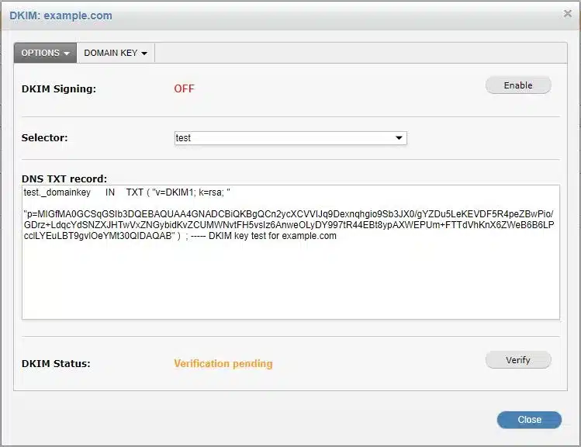Close the dialog using the X icon
Image resolution: width=581 pixels, height=447 pixels.
567,14
